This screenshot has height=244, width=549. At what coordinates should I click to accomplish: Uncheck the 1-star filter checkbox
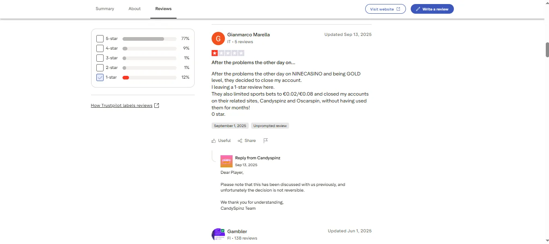[100, 77]
